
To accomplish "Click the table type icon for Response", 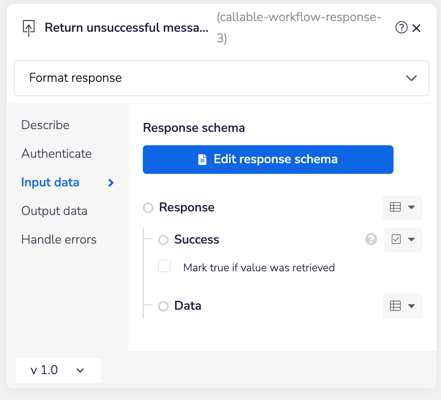I will (x=395, y=207).
